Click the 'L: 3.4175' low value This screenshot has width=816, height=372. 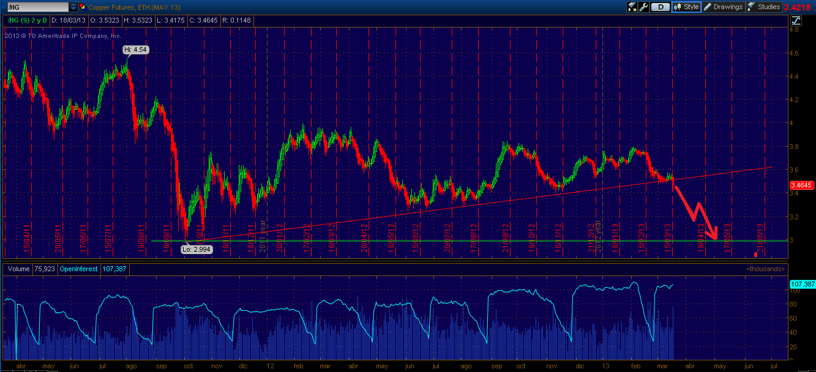pyautogui.click(x=171, y=20)
